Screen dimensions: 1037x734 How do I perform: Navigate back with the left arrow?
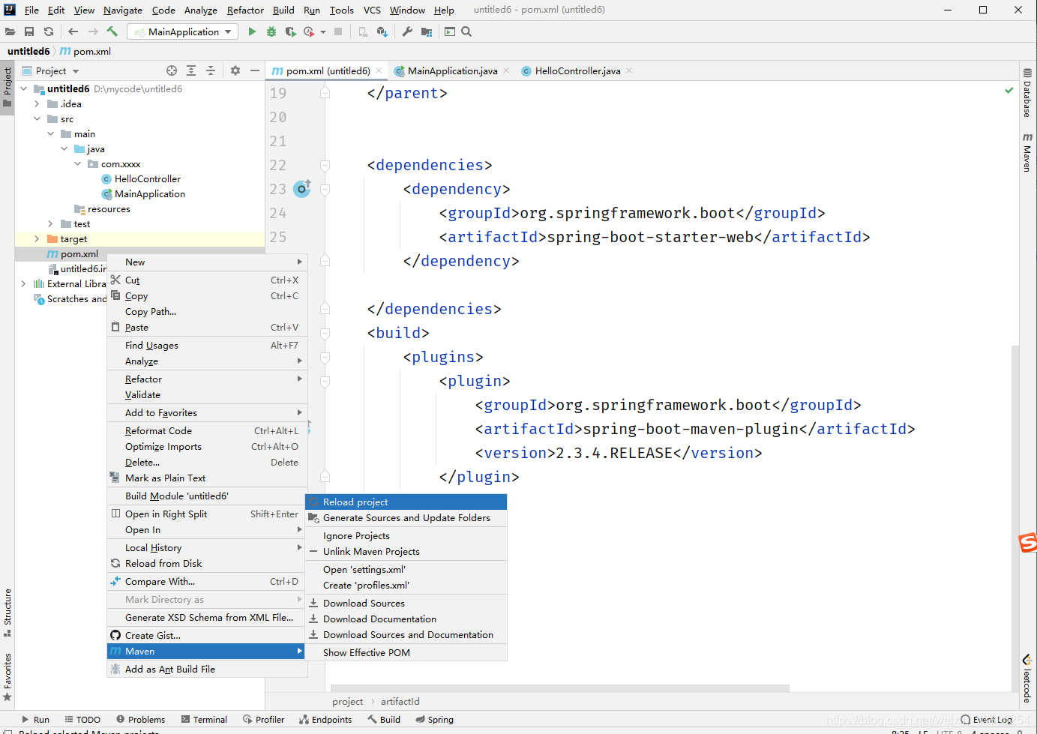tap(73, 31)
